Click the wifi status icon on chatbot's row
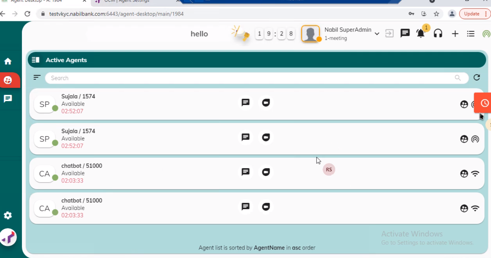Viewport: 491px width, 258px height. click(475, 173)
